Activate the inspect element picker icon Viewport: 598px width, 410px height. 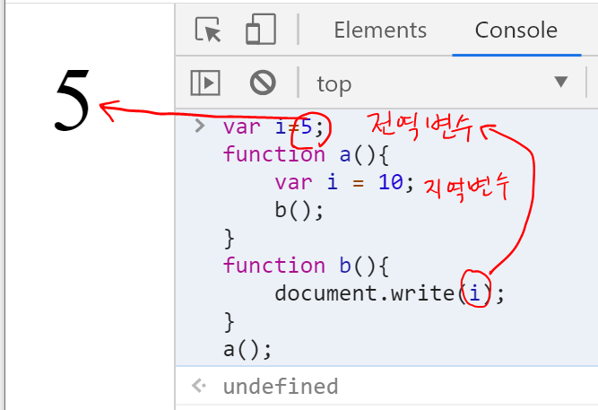[208, 30]
